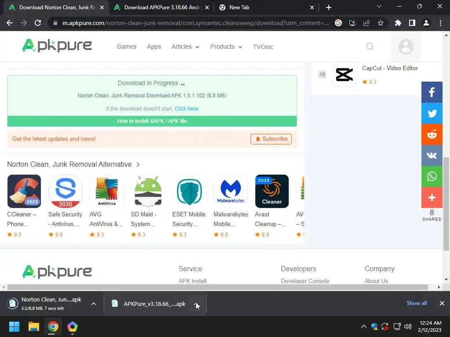Open a new browser tab

pyautogui.click(x=329, y=7)
